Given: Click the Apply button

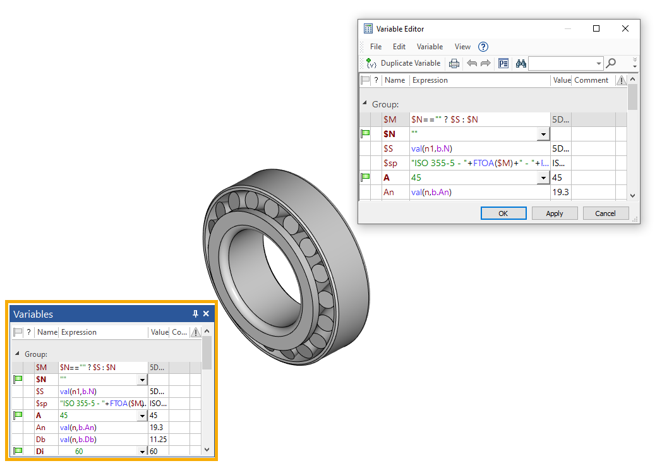Looking at the screenshot, I should [x=554, y=213].
